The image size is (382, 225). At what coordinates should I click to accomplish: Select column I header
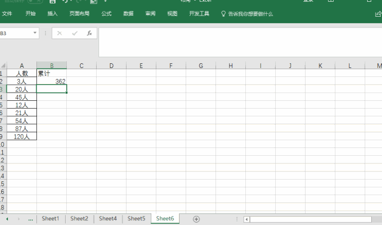(260, 66)
